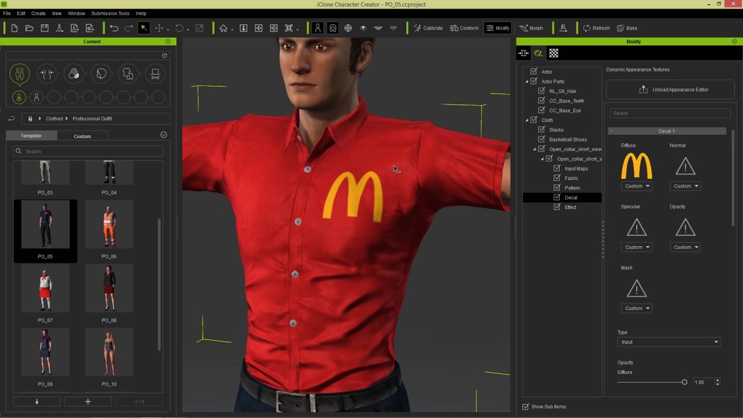Open the File menu
Screen dimensions: 743x418
[7, 13]
